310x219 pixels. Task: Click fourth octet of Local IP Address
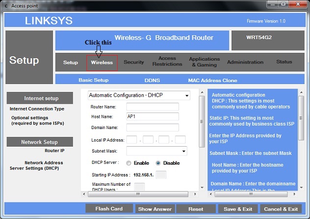[x=181, y=140]
